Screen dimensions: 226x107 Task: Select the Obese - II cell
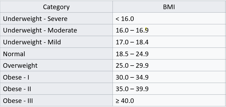(56, 89)
